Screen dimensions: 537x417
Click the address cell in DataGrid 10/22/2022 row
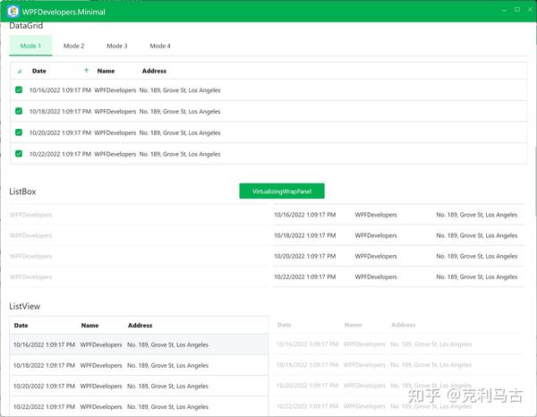[x=180, y=154]
